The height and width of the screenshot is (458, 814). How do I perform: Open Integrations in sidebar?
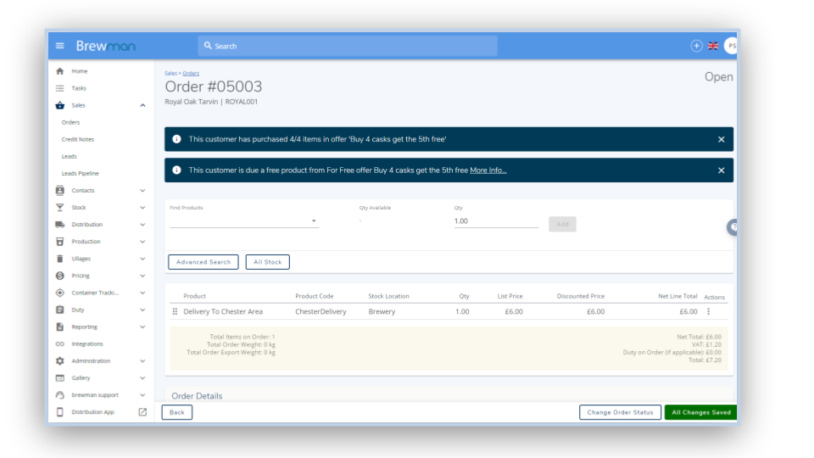click(87, 343)
